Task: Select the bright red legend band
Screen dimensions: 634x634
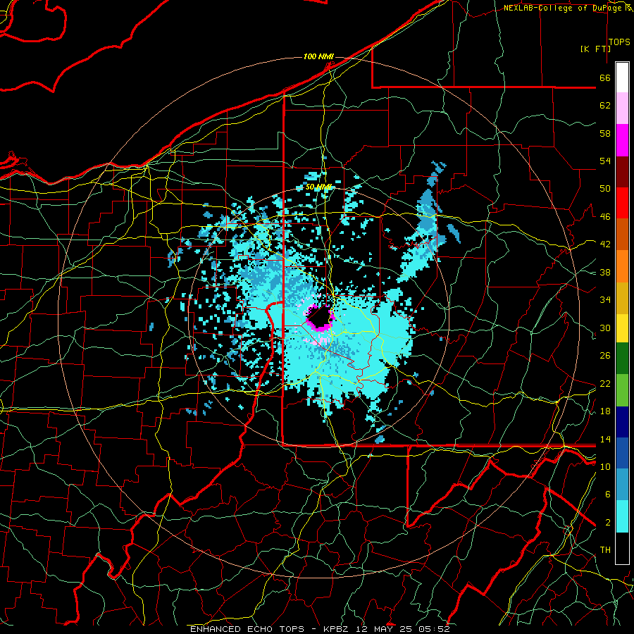Action: 622,203
